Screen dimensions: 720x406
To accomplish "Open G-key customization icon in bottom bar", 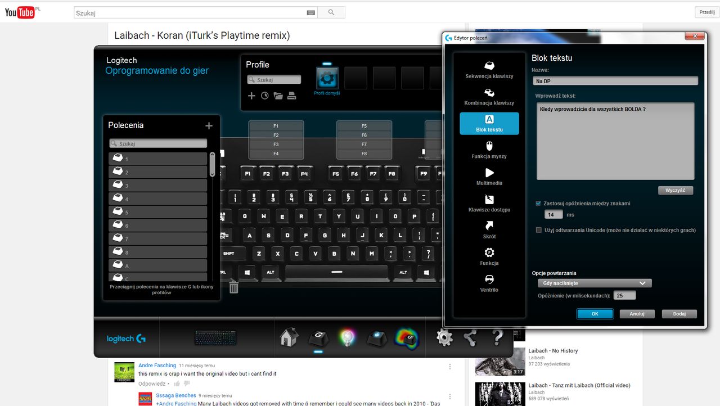I will pyautogui.click(x=318, y=339).
